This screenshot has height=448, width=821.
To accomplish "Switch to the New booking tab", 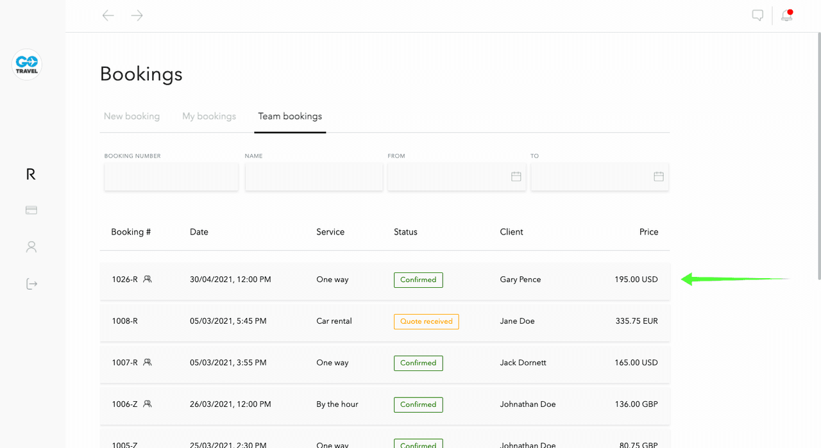I will 131,116.
